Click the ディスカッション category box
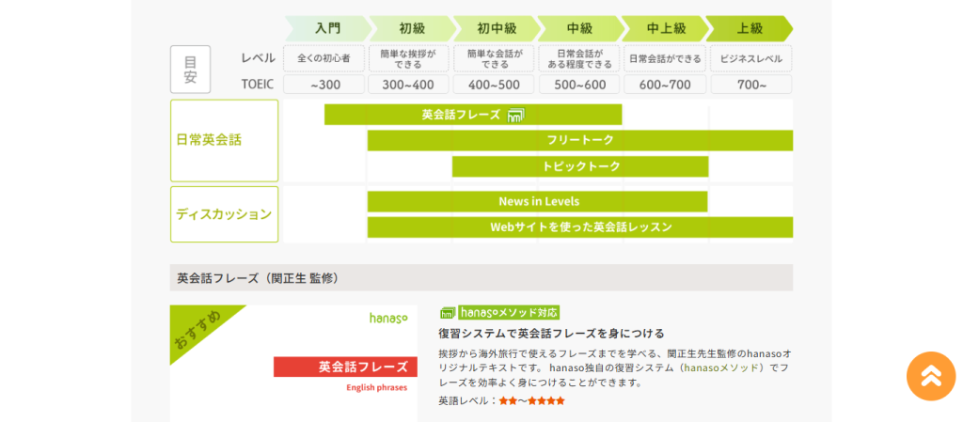This screenshot has width=963, height=422. (x=224, y=214)
